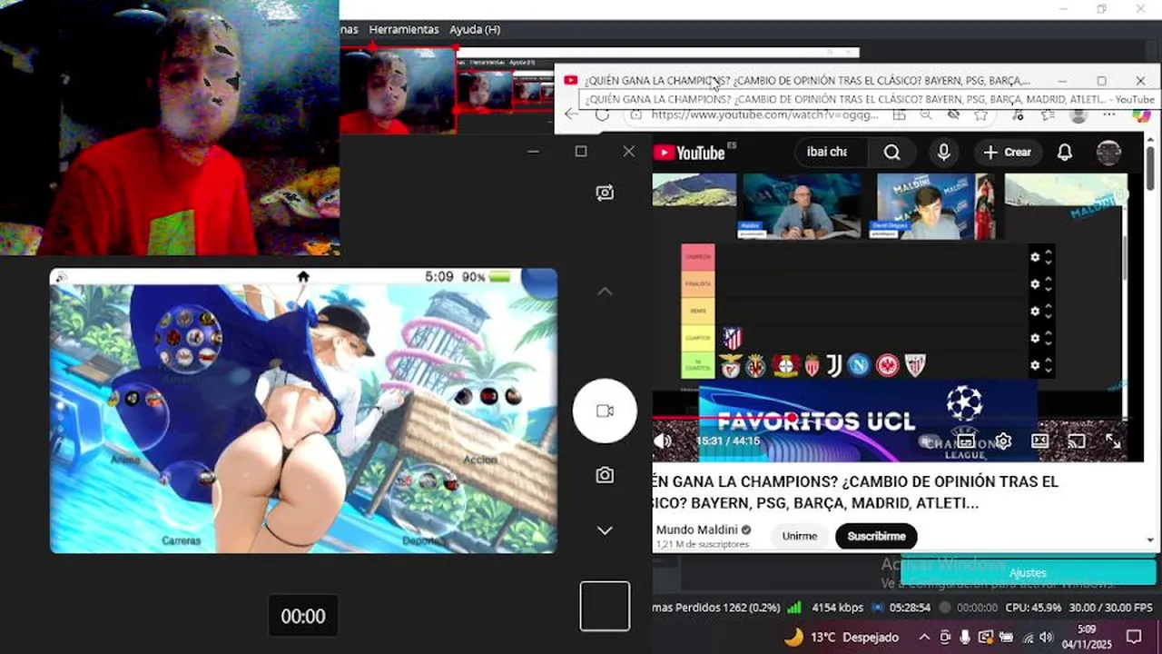Open gear settings for the bottom tier row
The height and width of the screenshot is (654, 1162).
1035,365
